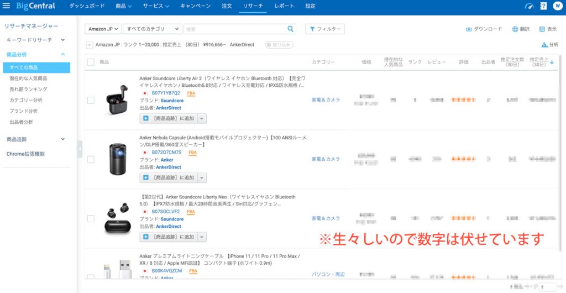The image size is (566, 293).
Task: Open 分析 chart icon
Action: point(550,45)
